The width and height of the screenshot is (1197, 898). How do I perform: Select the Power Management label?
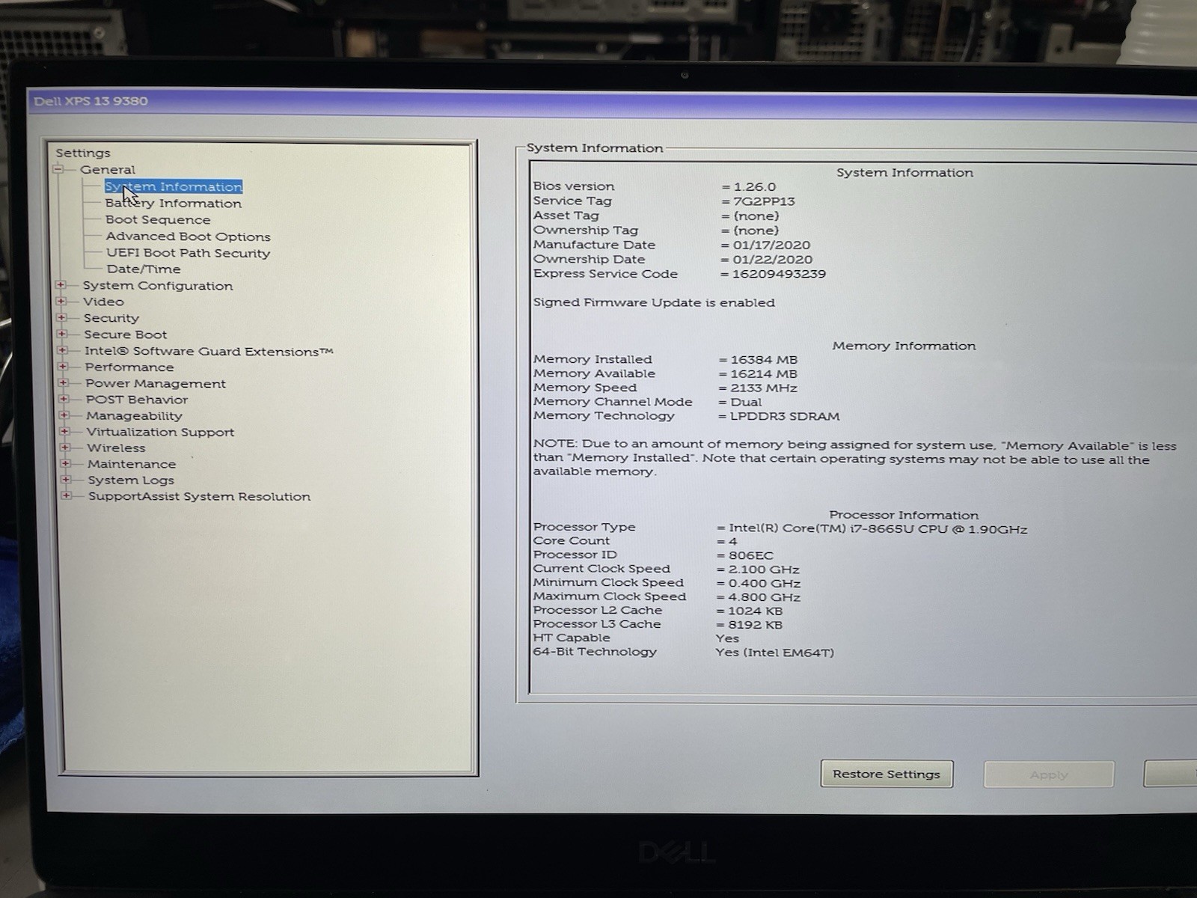point(156,383)
